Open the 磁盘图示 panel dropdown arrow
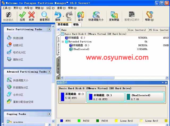170x126 pixels. [163, 83]
